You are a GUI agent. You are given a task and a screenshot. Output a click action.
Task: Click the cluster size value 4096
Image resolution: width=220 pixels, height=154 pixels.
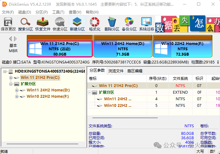pos(190,142)
